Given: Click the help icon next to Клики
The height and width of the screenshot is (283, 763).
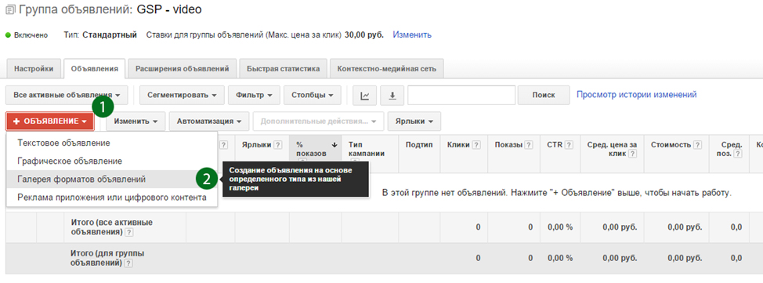Looking at the screenshot, I should [x=476, y=145].
